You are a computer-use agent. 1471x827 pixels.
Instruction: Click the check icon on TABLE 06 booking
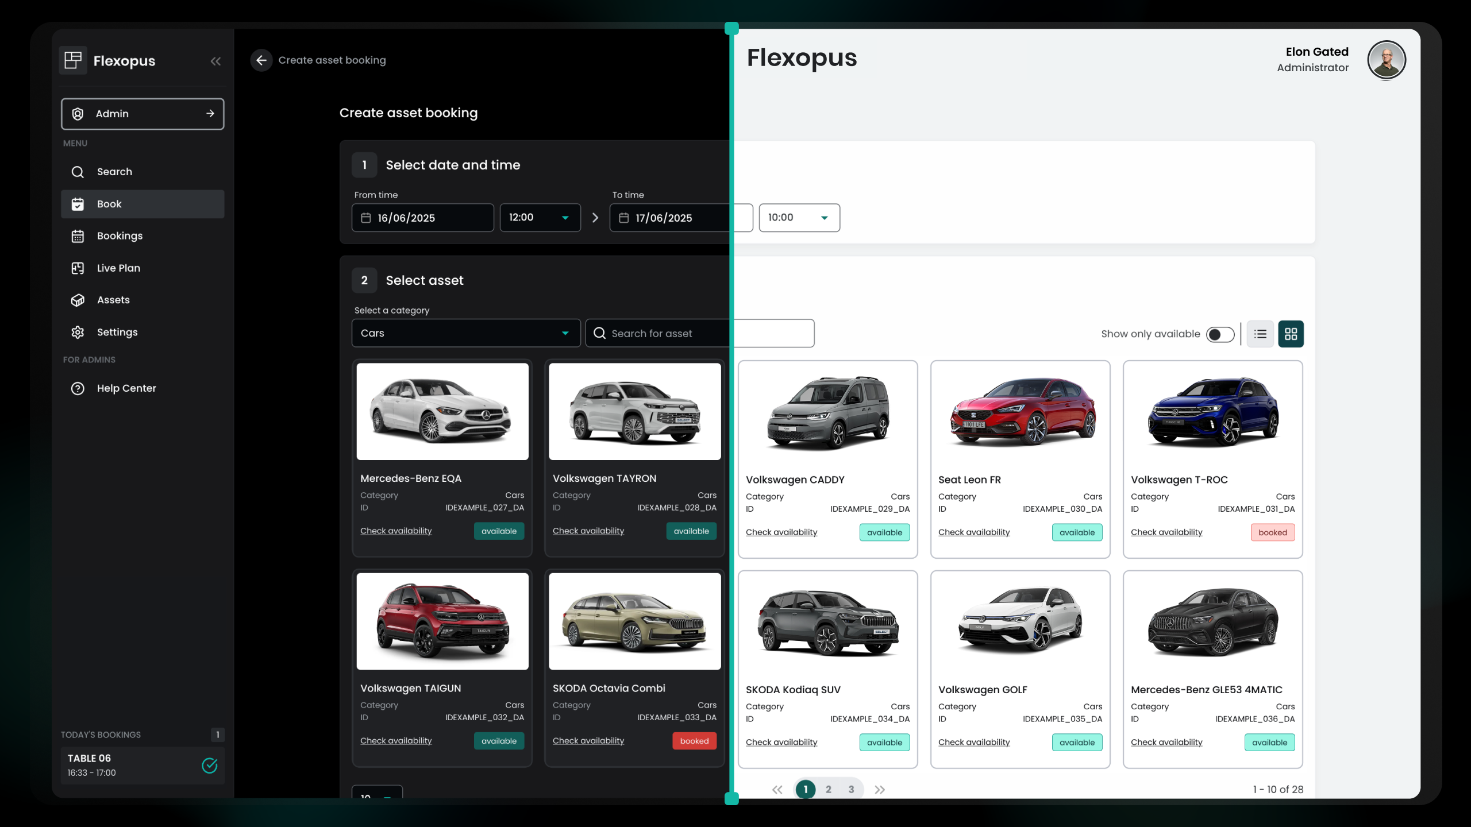tap(210, 766)
